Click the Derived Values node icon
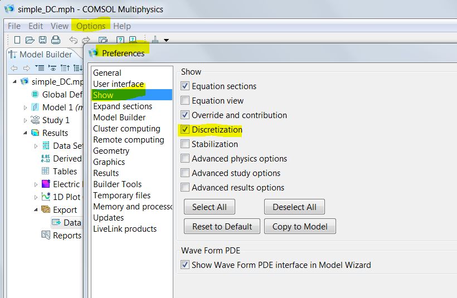This screenshot has width=457, height=298. (46, 158)
